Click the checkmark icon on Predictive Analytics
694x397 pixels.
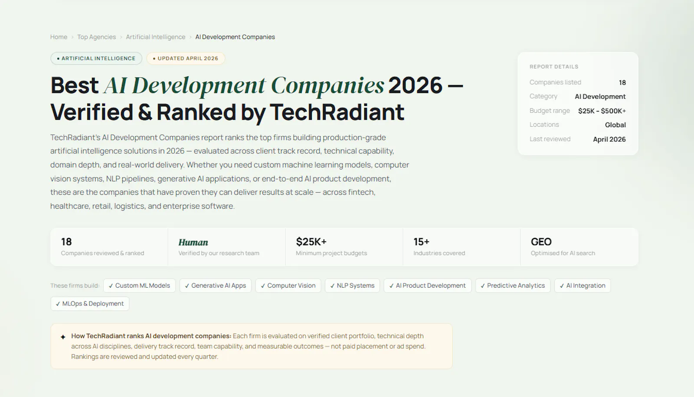(483, 286)
